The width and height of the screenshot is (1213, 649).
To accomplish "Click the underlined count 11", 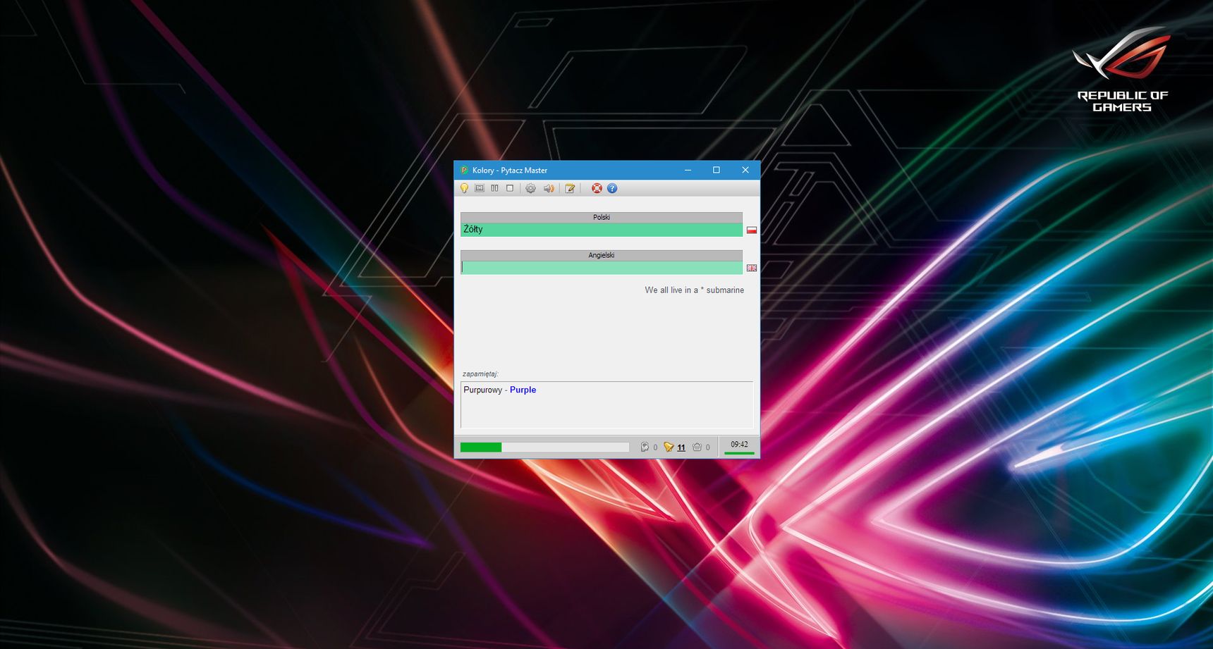I will [681, 447].
